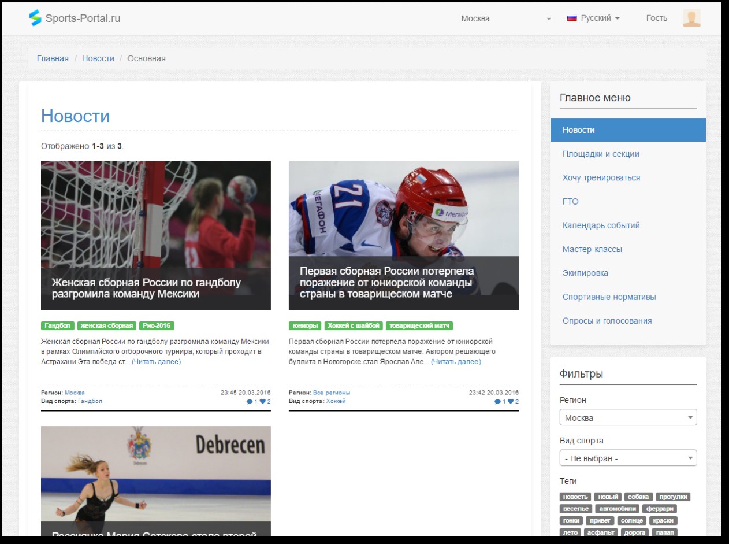Click the юниоры tag
The width and height of the screenshot is (729, 544).
(x=305, y=326)
